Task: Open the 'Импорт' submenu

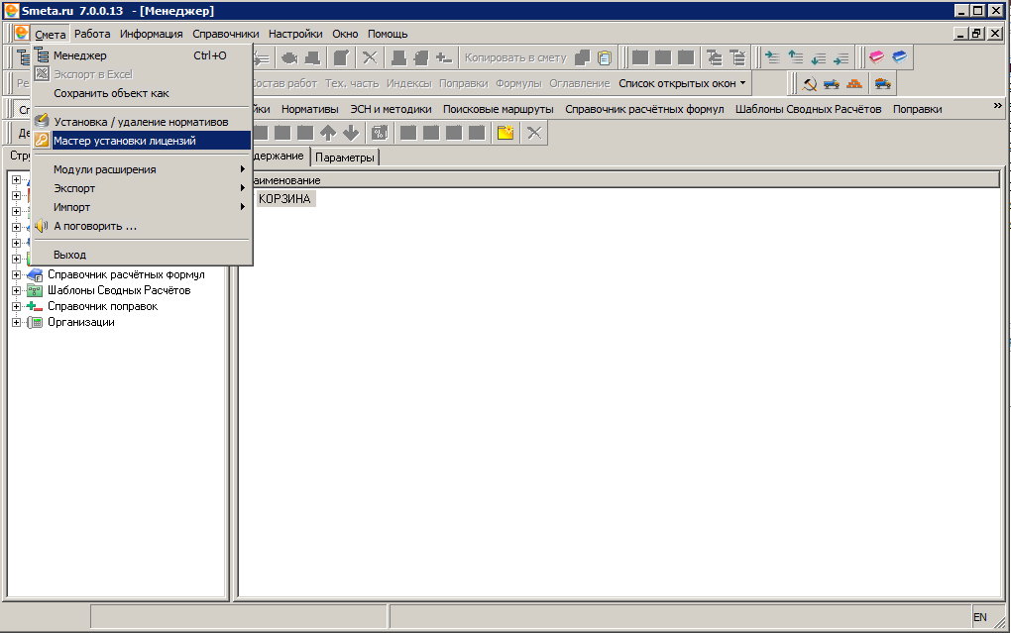Action: click(x=141, y=207)
